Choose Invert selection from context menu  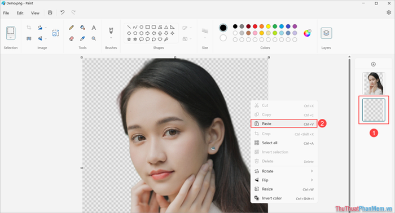[x=284, y=152]
